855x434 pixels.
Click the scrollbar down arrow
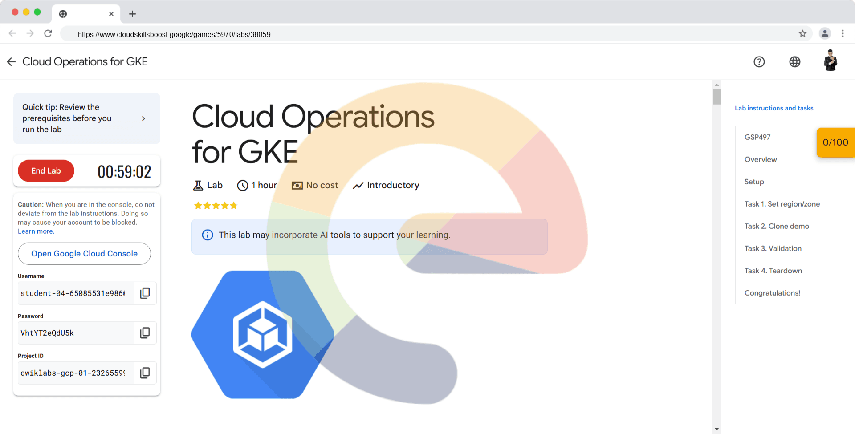(717, 430)
